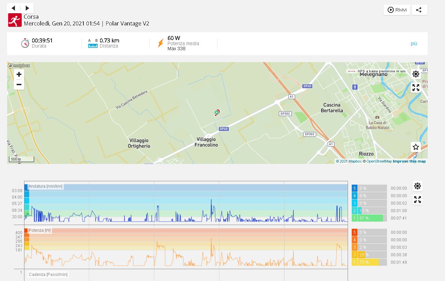The height and width of the screenshot is (281, 445).
Task: Expand the charts to fullscreen
Action: pos(418,200)
